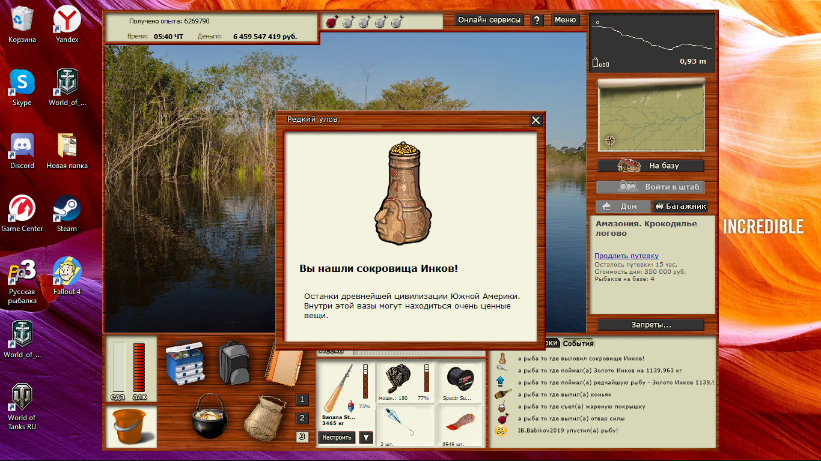Open Discord desktop shortcut
Screen dimensions: 821x461
[22, 150]
